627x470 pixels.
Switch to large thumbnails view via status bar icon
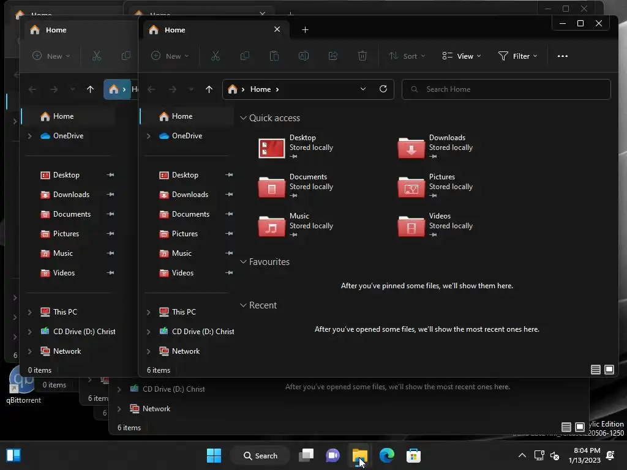pyautogui.click(x=609, y=370)
